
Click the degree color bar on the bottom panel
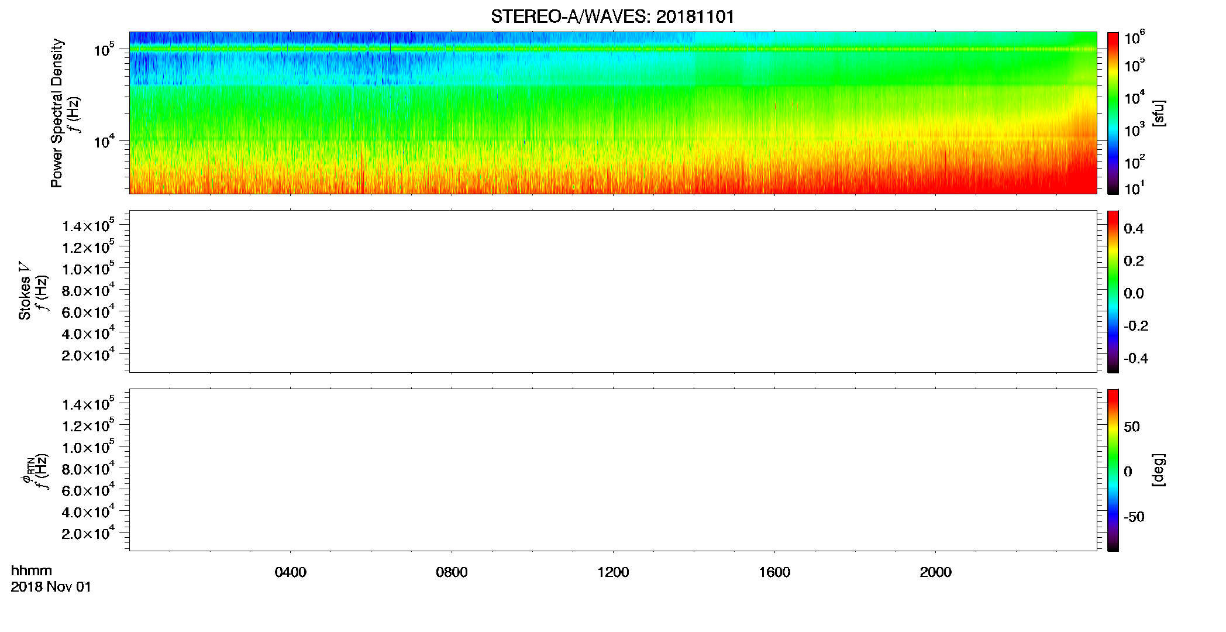click(1113, 470)
